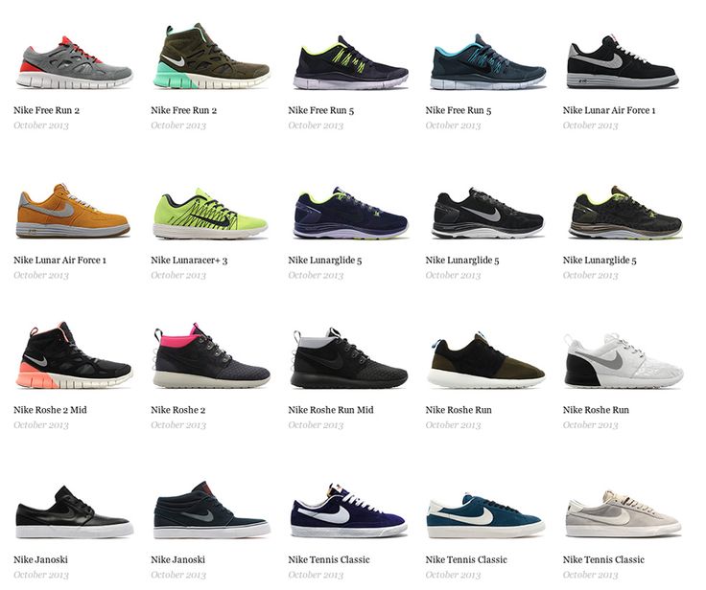Click the Nike Roshe 2 Mid title
706x590 pixels.
click(x=50, y=410)
